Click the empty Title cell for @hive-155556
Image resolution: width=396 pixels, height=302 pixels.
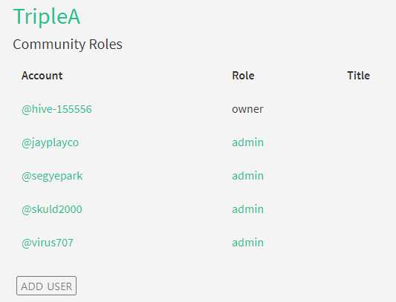point(367,109)
